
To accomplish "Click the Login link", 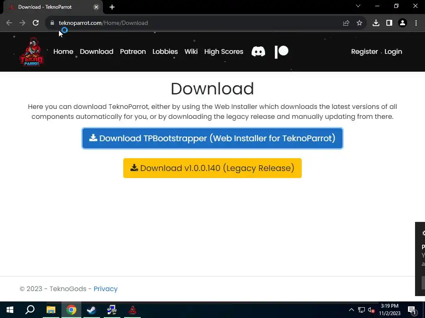I will pos(393,52).
